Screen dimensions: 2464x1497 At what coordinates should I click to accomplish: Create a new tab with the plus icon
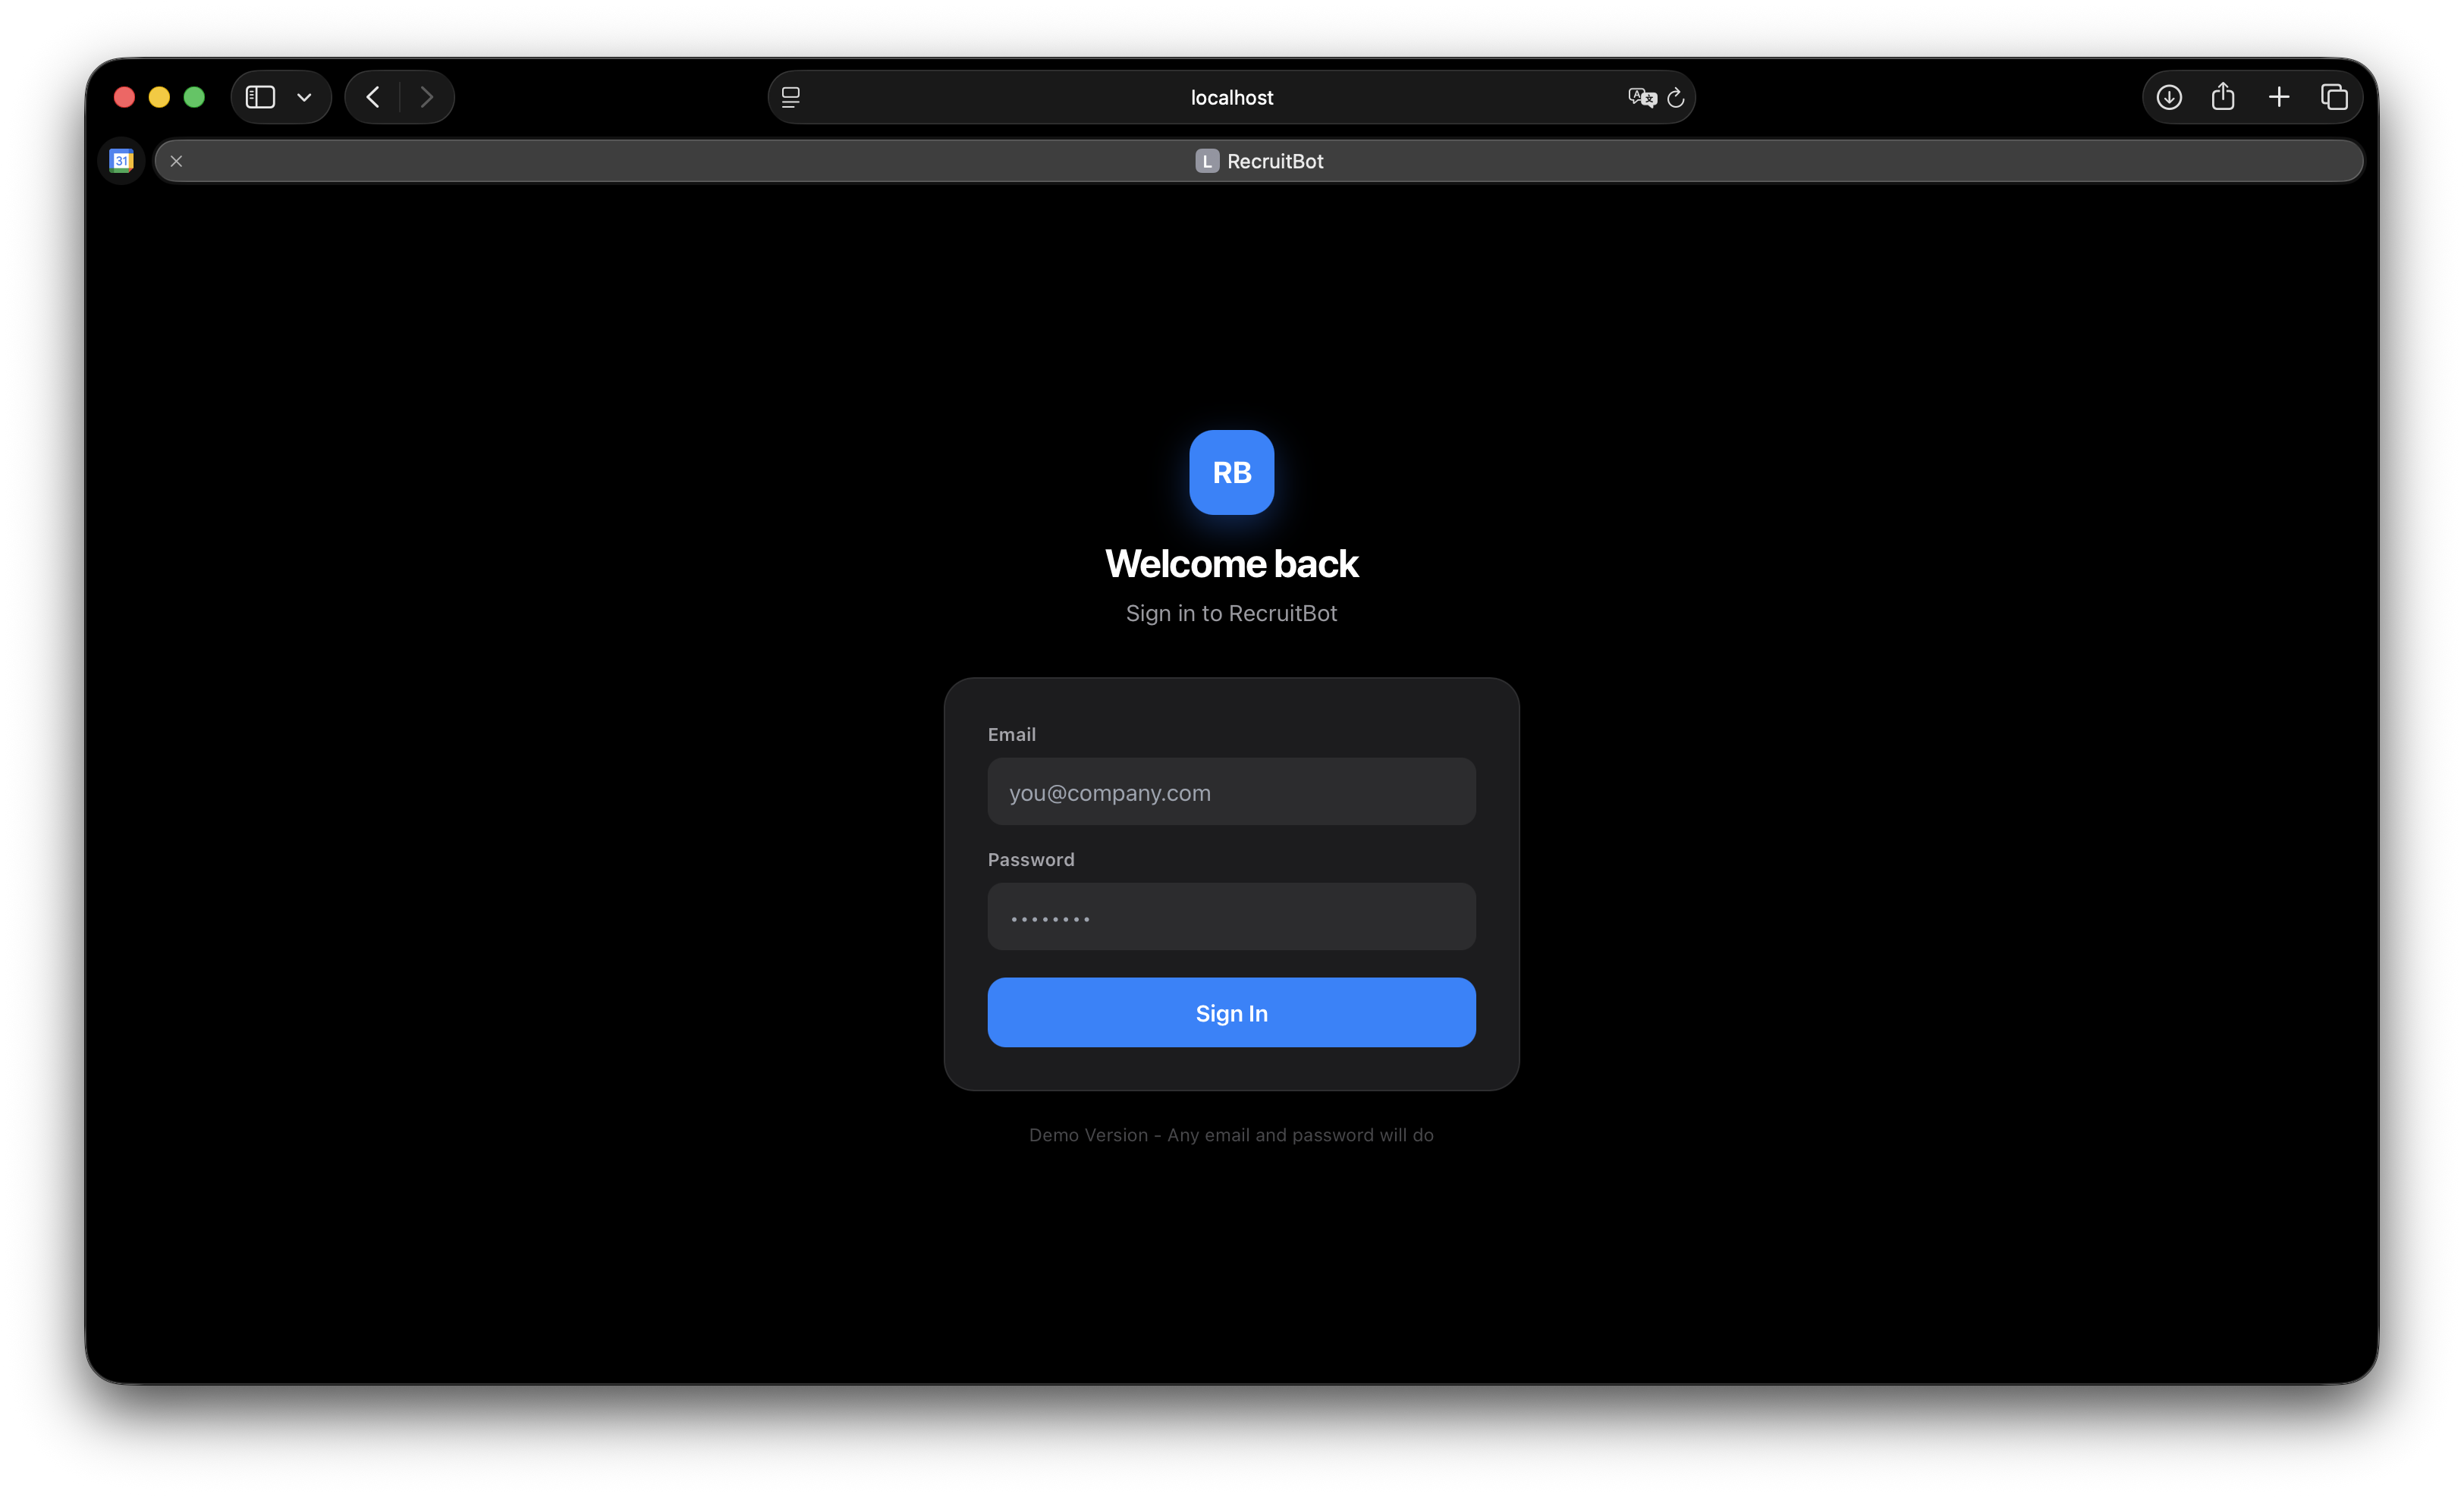[x=2279, y=97]
